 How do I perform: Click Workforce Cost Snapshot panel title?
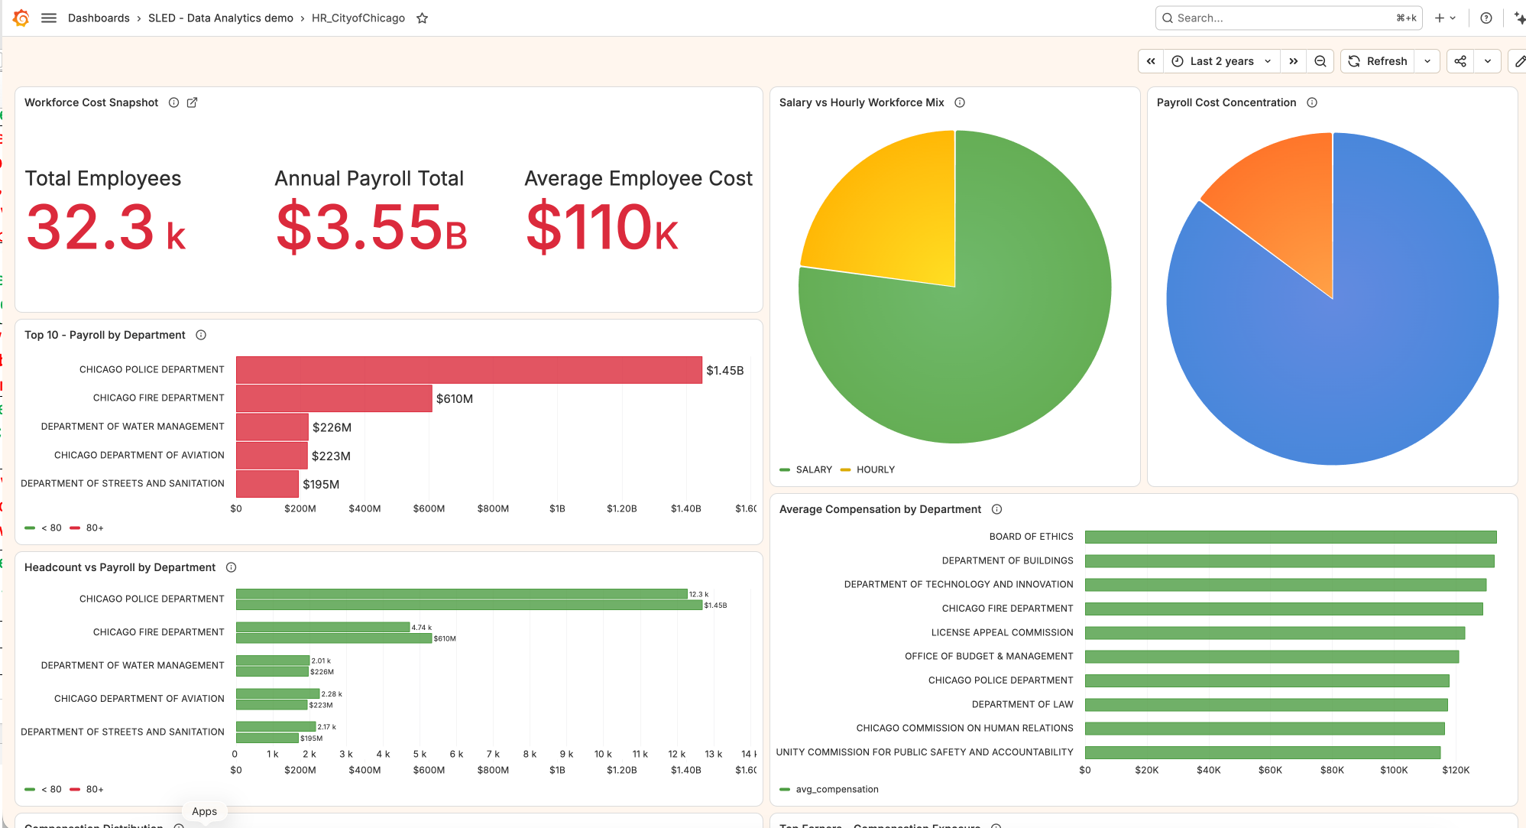[x=91, y=102]
